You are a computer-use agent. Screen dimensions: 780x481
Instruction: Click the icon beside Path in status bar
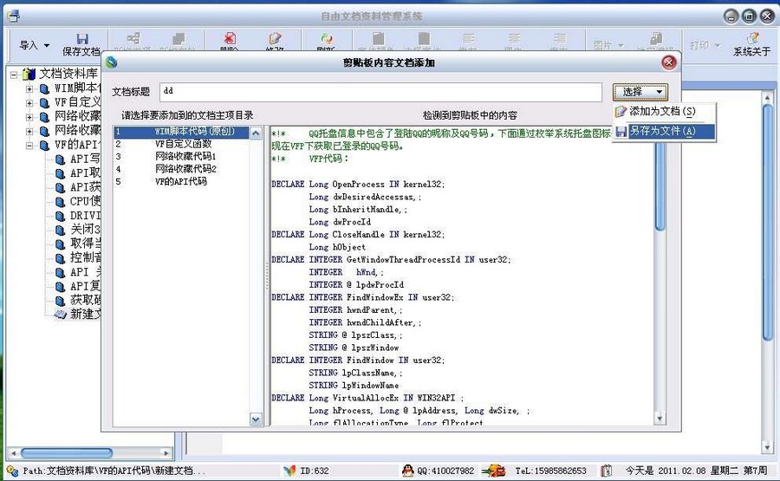[12, 470]
